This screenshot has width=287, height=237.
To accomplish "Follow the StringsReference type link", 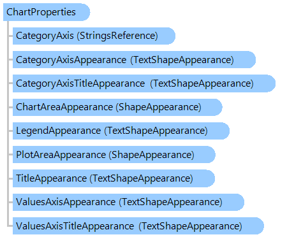I will 117,36.
